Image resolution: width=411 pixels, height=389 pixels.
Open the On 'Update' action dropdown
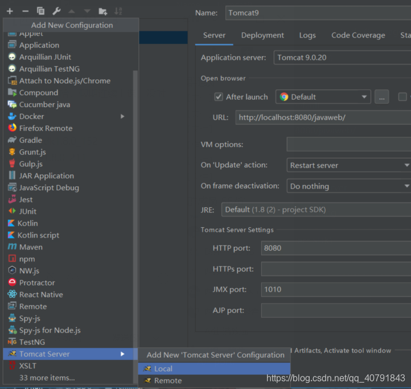tap(349, 165)
